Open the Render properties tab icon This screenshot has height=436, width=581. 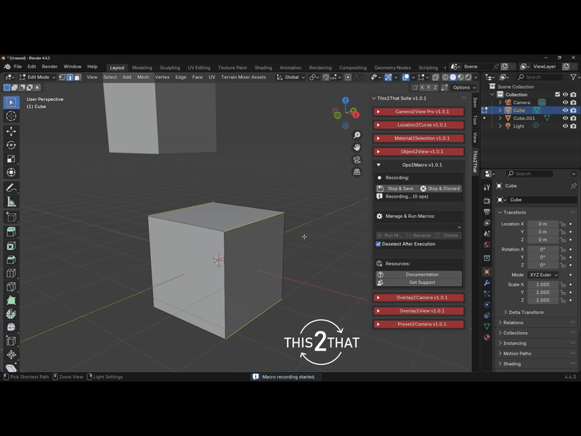487,201
